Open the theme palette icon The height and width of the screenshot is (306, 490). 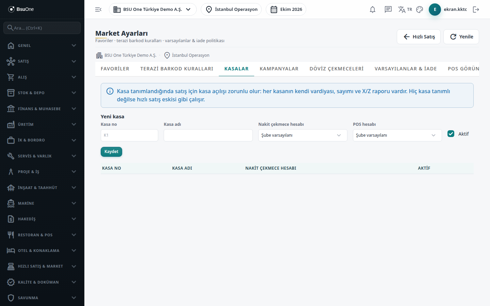click(420, 10)
